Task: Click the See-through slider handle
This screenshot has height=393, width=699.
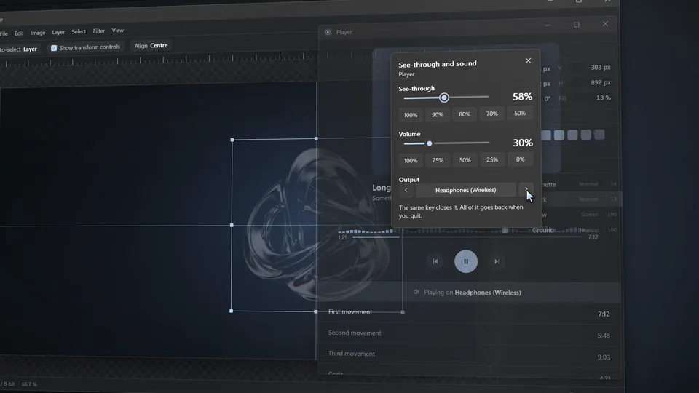Action: click(443, 98)
